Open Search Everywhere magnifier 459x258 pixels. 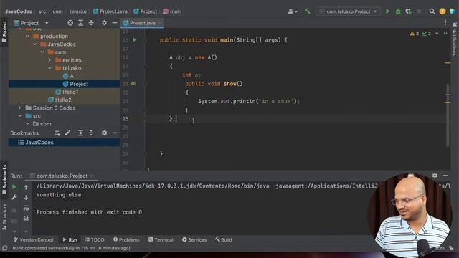[x=432, y=11]
